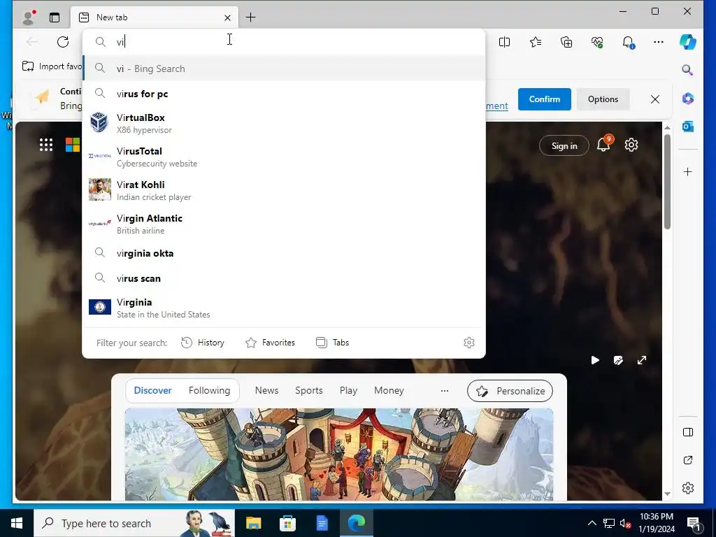
Task: Open the app launcher grid icon
Action: (x=45, y=145)
